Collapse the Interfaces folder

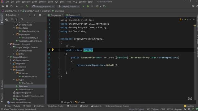pos(14,28)
